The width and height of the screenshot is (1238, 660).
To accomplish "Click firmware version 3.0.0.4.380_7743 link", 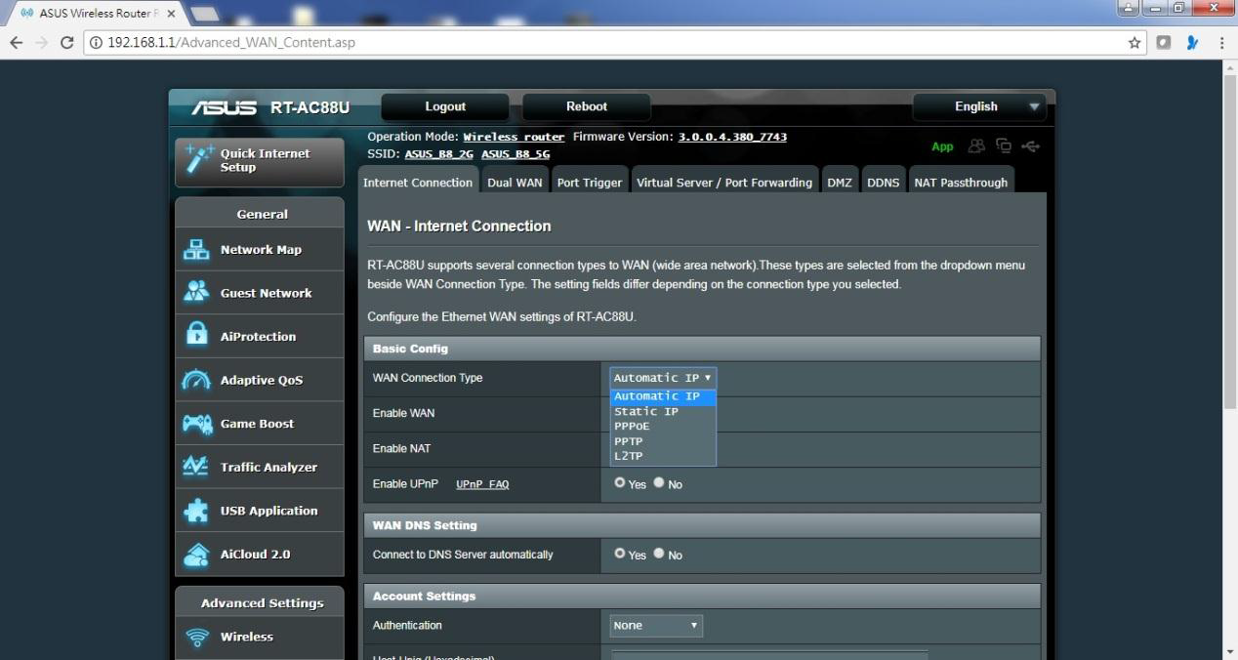I will (732, 137).
